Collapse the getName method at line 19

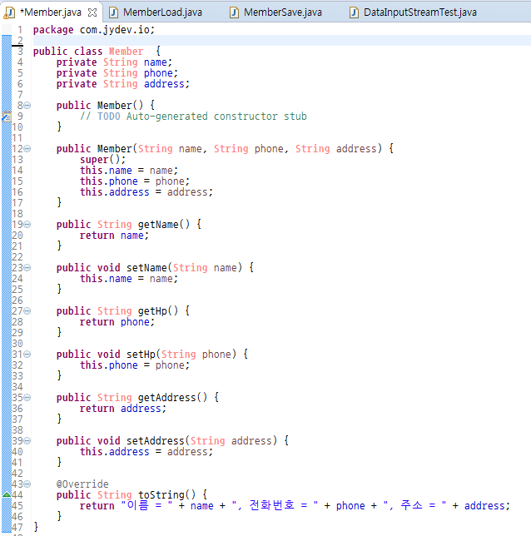[27, 224]
